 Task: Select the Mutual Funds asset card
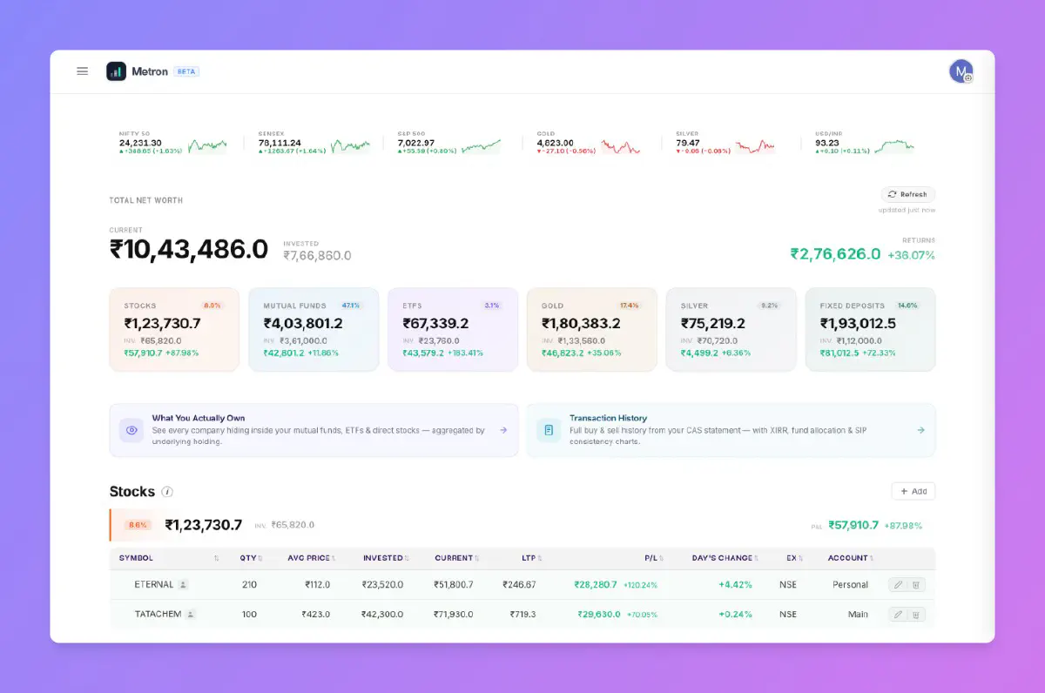tap(313, 330)
